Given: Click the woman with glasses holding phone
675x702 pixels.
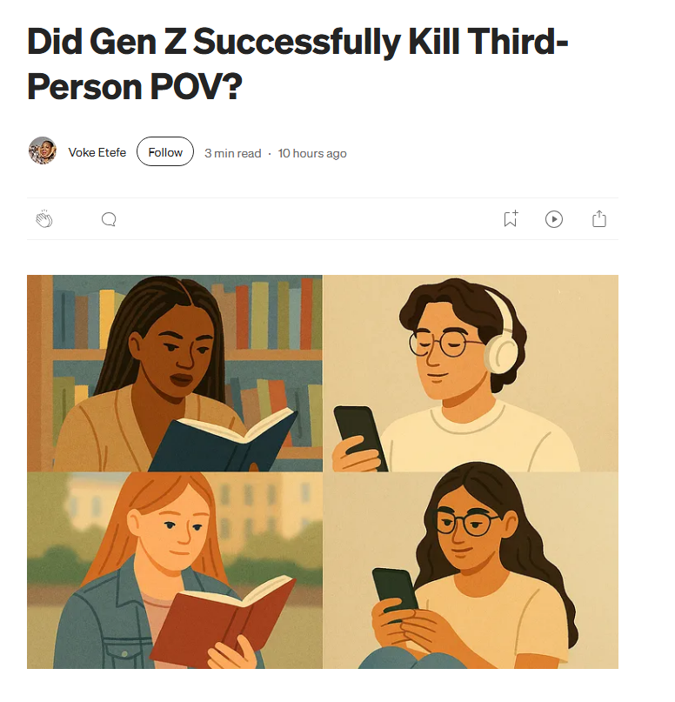Looking at the screenshot, I should coord(471,570).
